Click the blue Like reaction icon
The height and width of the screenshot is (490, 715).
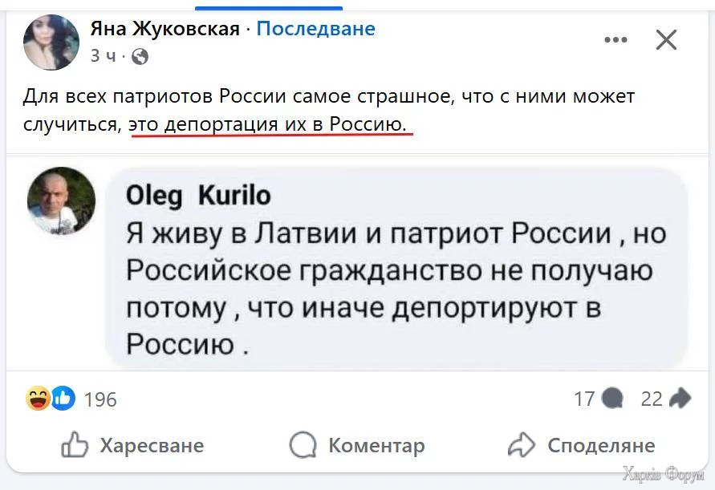63,398
